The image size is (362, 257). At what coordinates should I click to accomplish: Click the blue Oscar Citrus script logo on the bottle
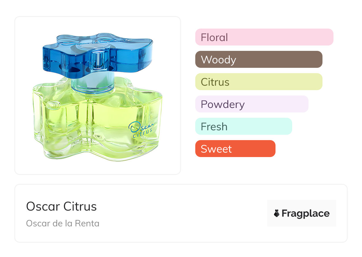[141, 128]
